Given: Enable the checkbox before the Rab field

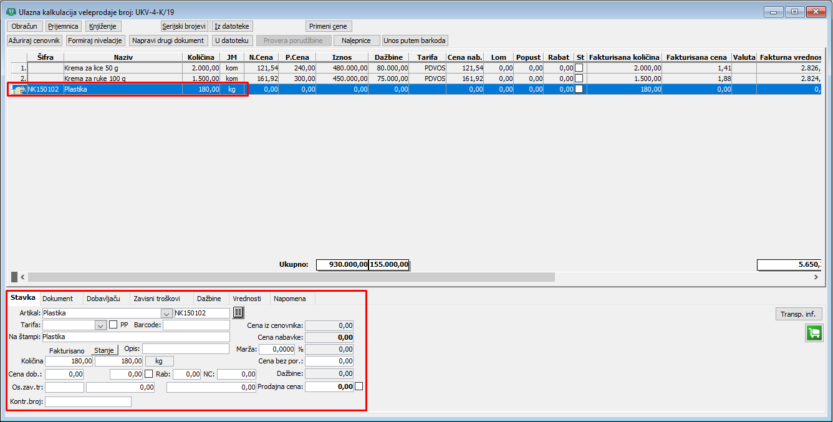Looking at the screenshot, I should click(148, 374).
